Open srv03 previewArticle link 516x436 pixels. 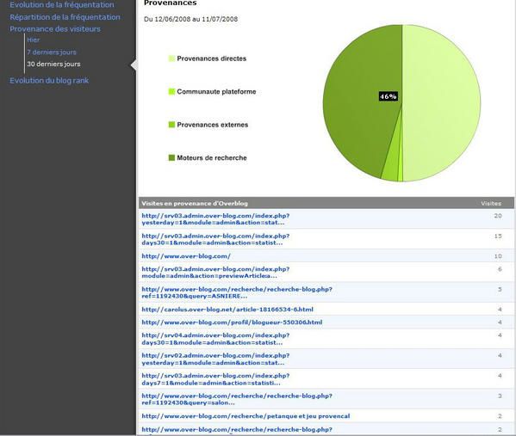215,273
